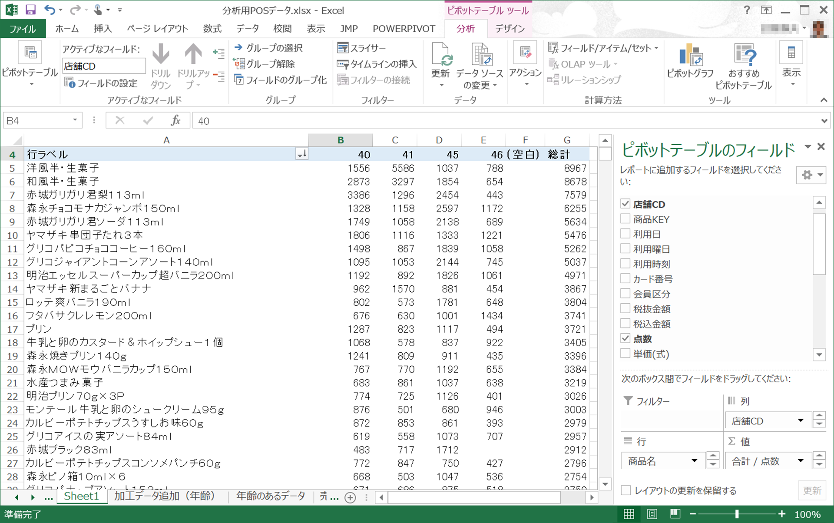Open the 商品名 row field dropdown
This screenshot has width=834, height=523.
pos(694,461)
